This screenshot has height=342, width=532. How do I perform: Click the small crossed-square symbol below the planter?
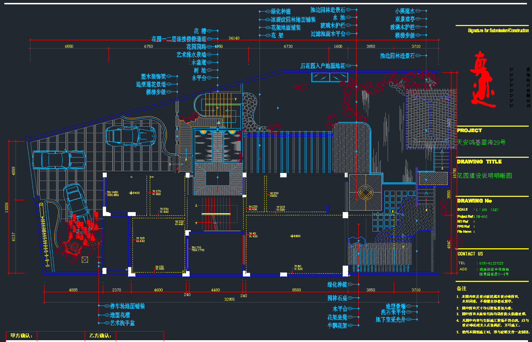pyautogui.click(x=85, y=259)
